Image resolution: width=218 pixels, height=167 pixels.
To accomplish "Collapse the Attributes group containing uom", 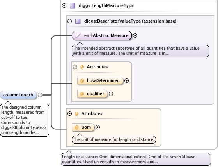I will (69, 114).
